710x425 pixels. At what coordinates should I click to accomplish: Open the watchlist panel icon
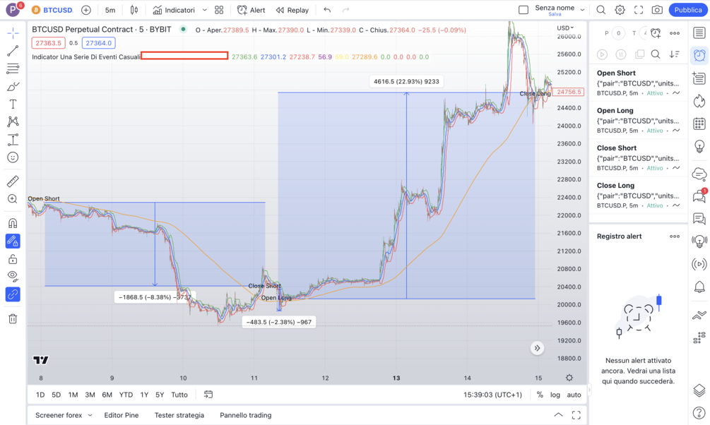tap(699, 32)
